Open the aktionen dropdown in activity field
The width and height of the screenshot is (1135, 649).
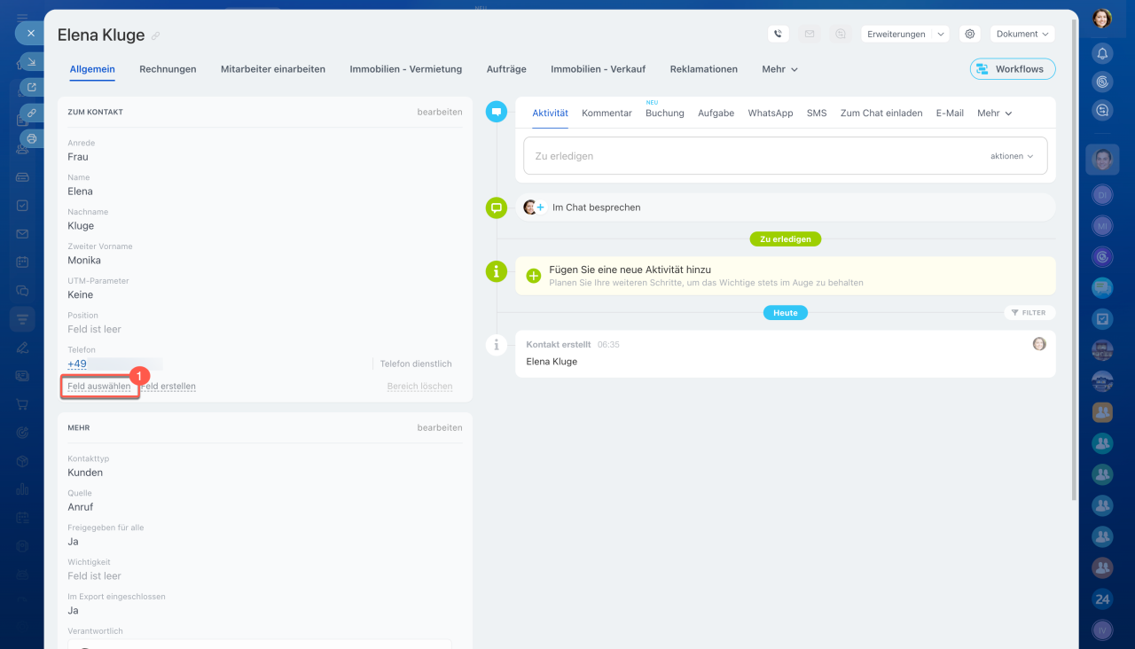[1012, 156]
